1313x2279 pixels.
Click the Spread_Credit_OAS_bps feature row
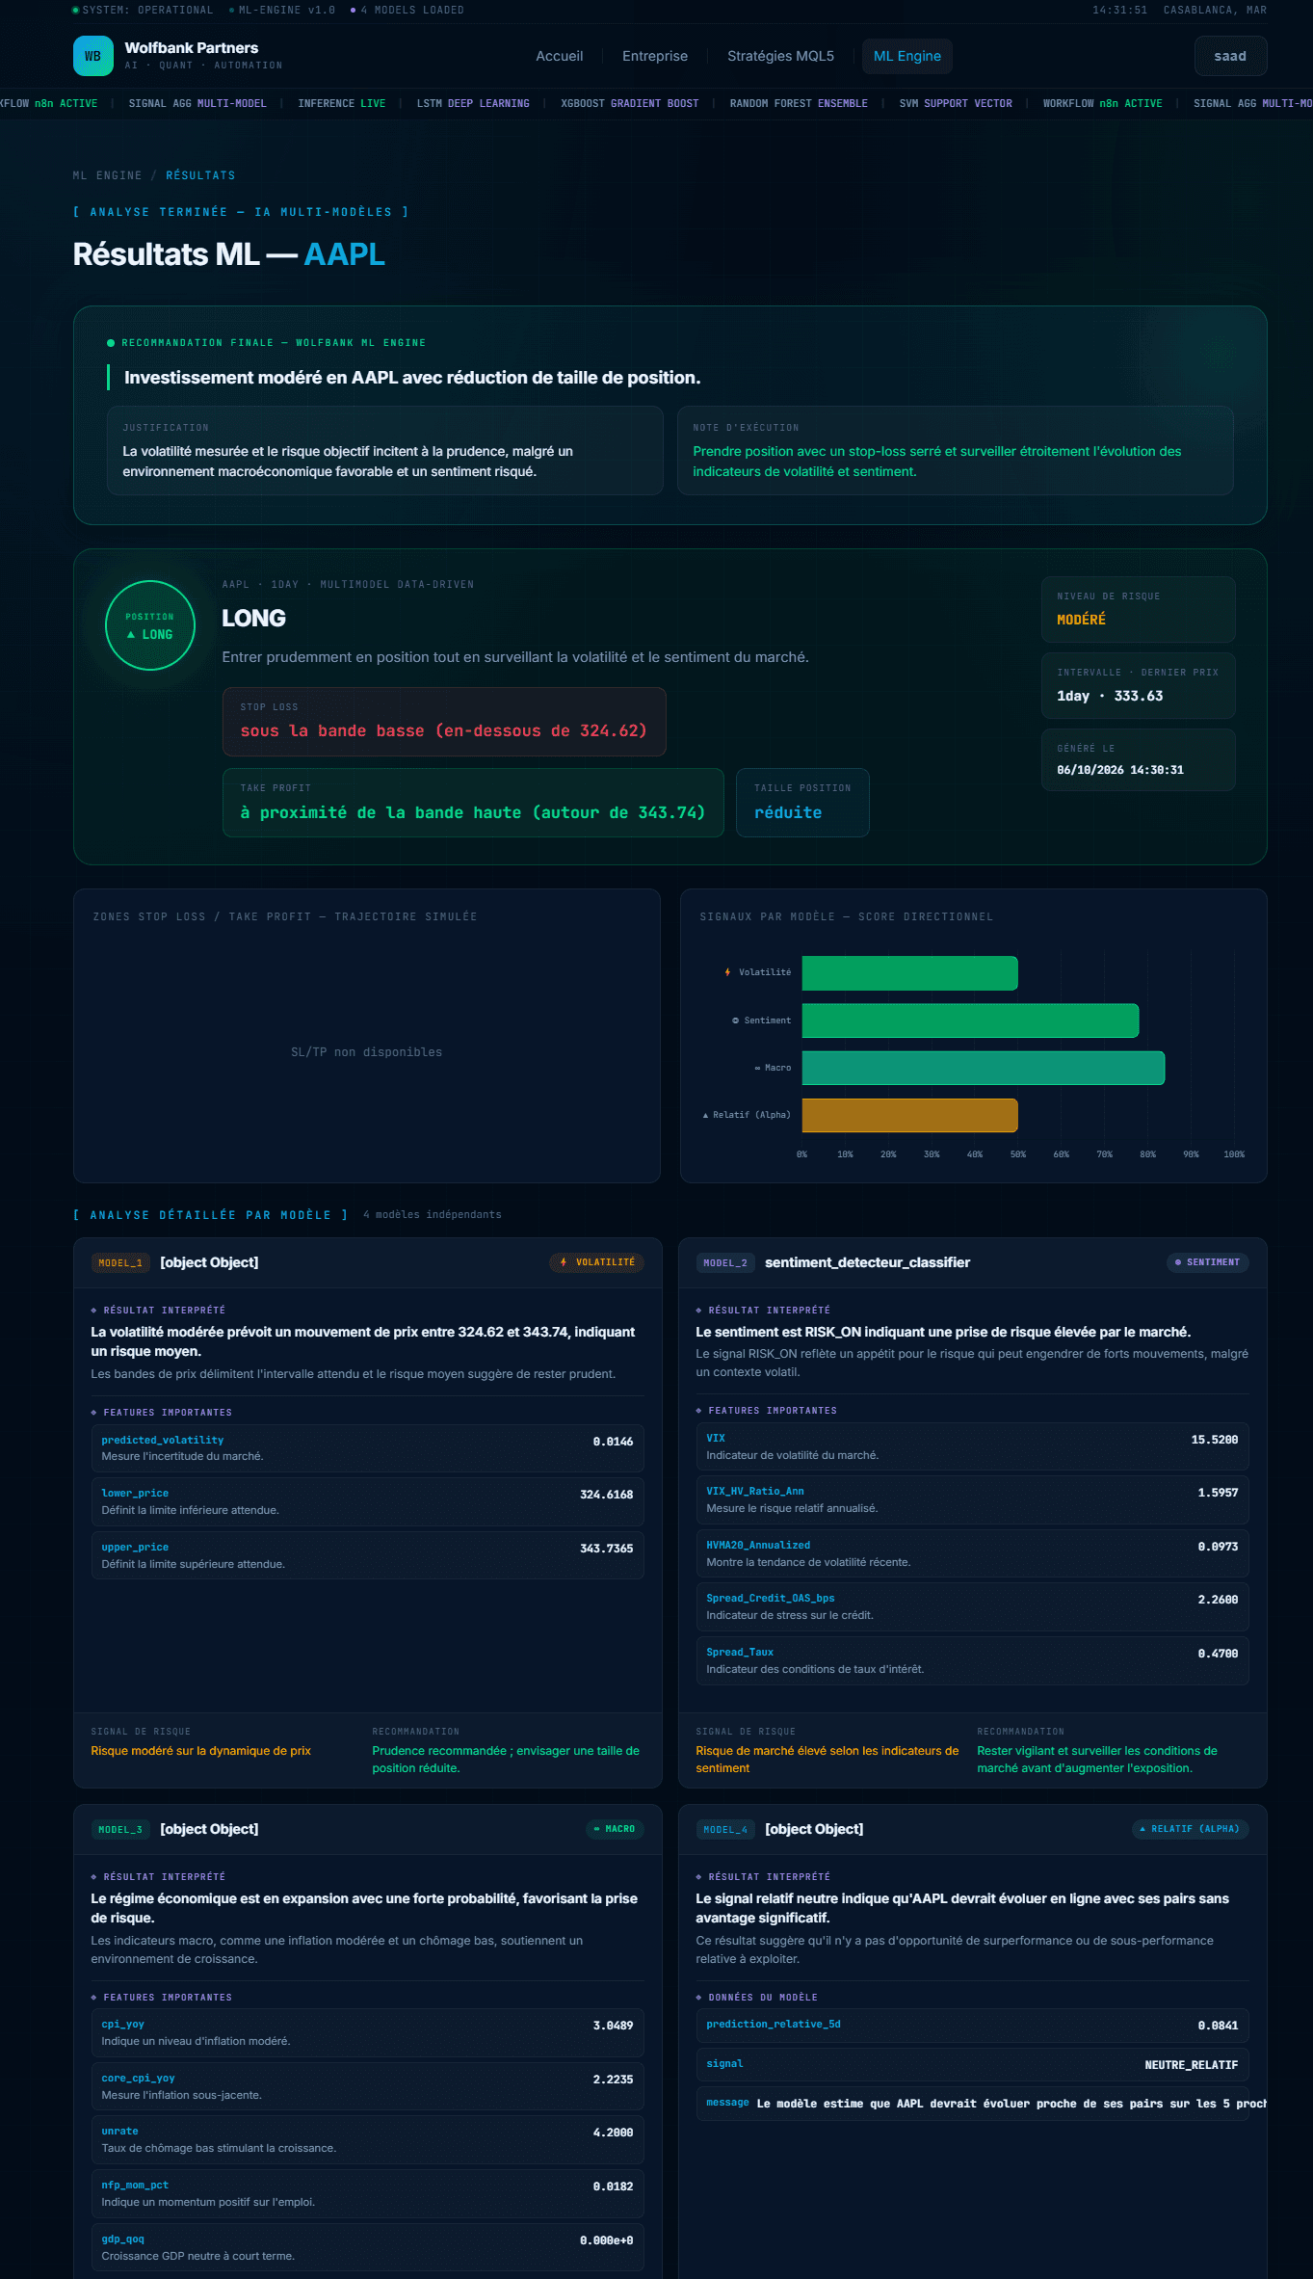click(x=973, y=1606)
